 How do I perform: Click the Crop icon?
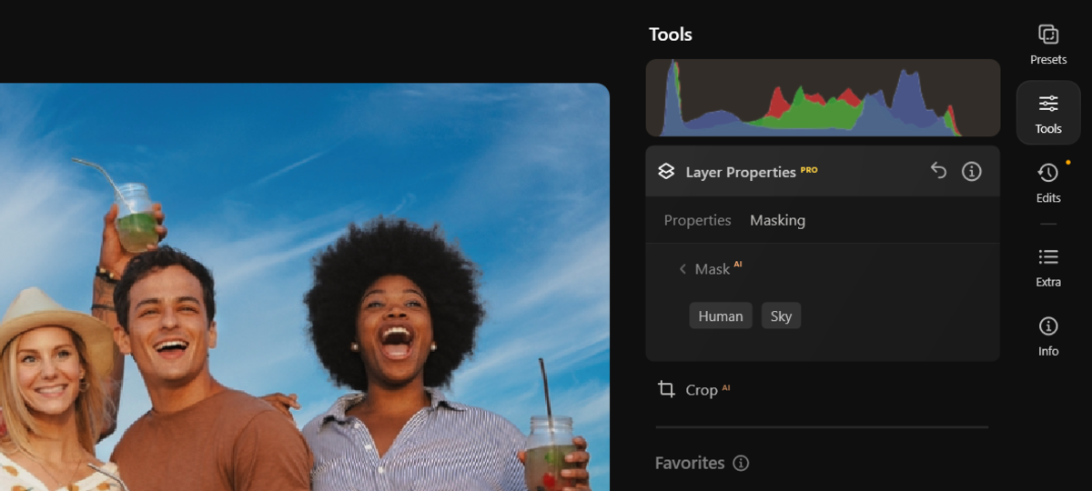point(666,390)
